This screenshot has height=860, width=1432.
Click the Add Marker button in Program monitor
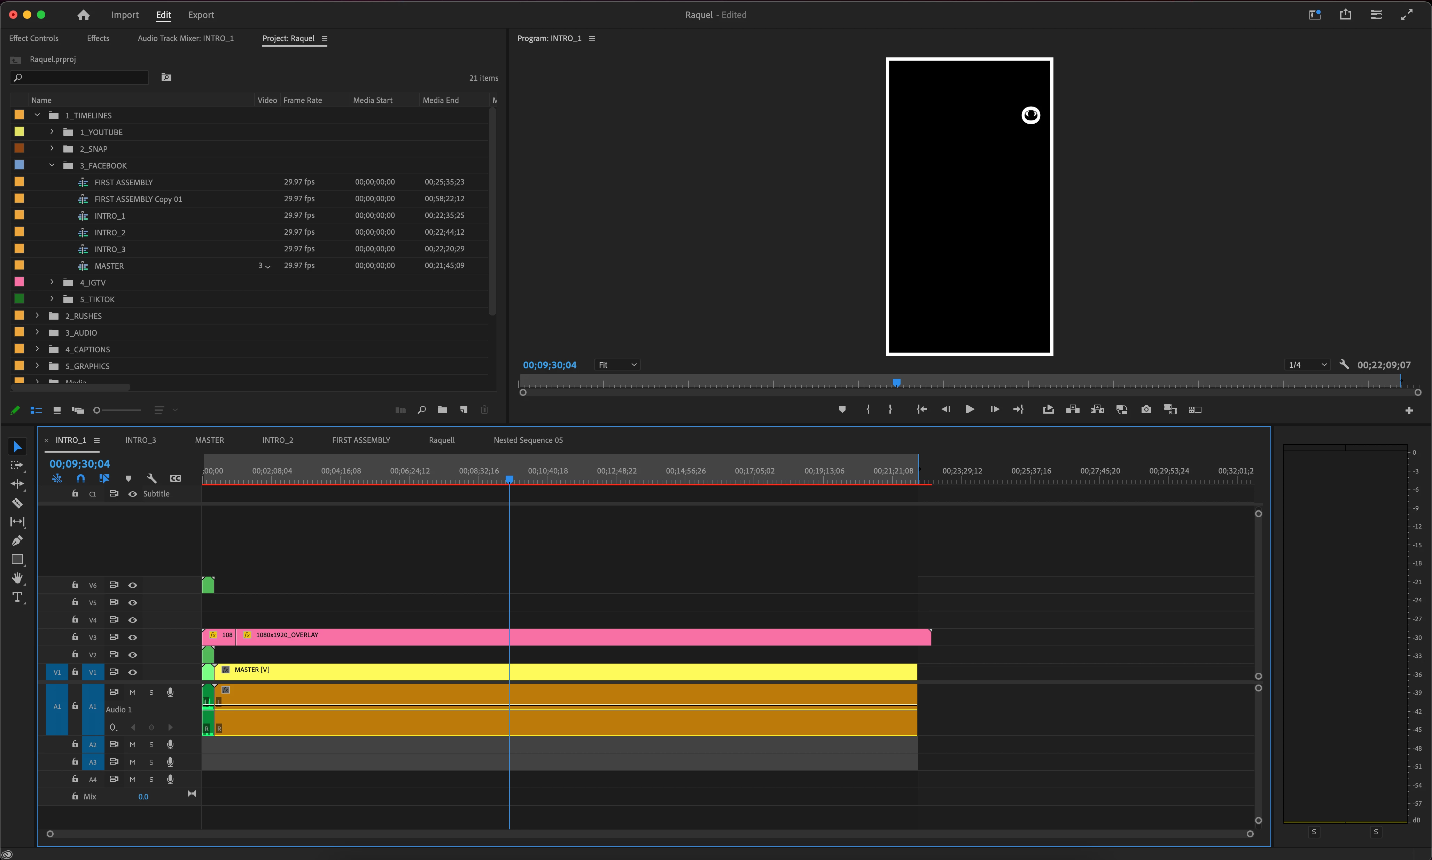point(842,410)
